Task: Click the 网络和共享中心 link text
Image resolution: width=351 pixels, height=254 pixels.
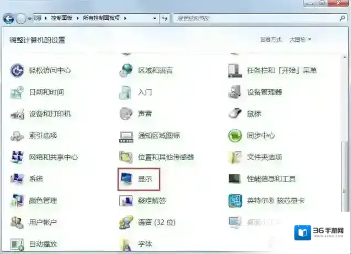Action: point(54,157)
